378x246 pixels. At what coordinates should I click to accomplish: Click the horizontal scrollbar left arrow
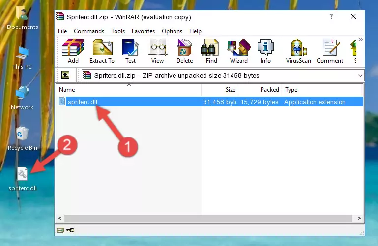point(60,219)
